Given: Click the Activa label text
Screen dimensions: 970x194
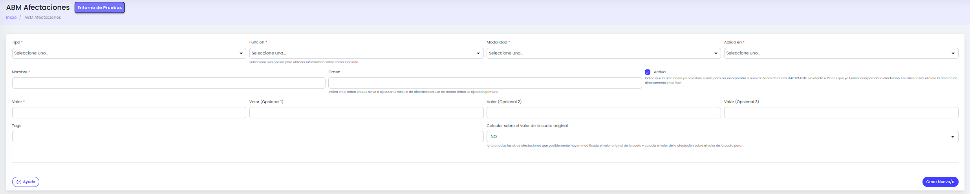Looking at the screenshot, I should [x=660, y=72].
